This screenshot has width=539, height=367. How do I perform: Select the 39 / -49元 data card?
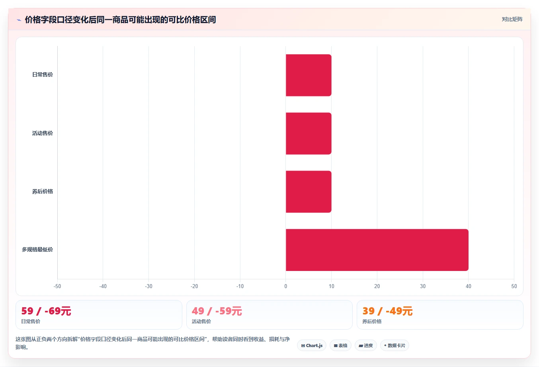point(440,315)
